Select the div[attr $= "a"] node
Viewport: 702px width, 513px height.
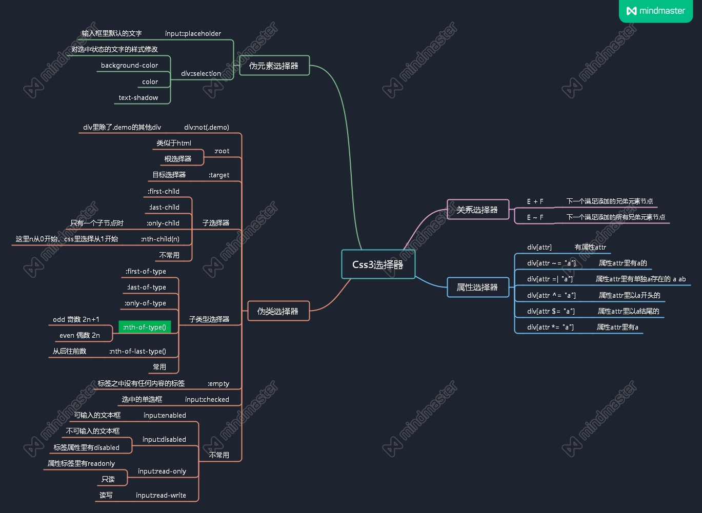coord(551,312)
